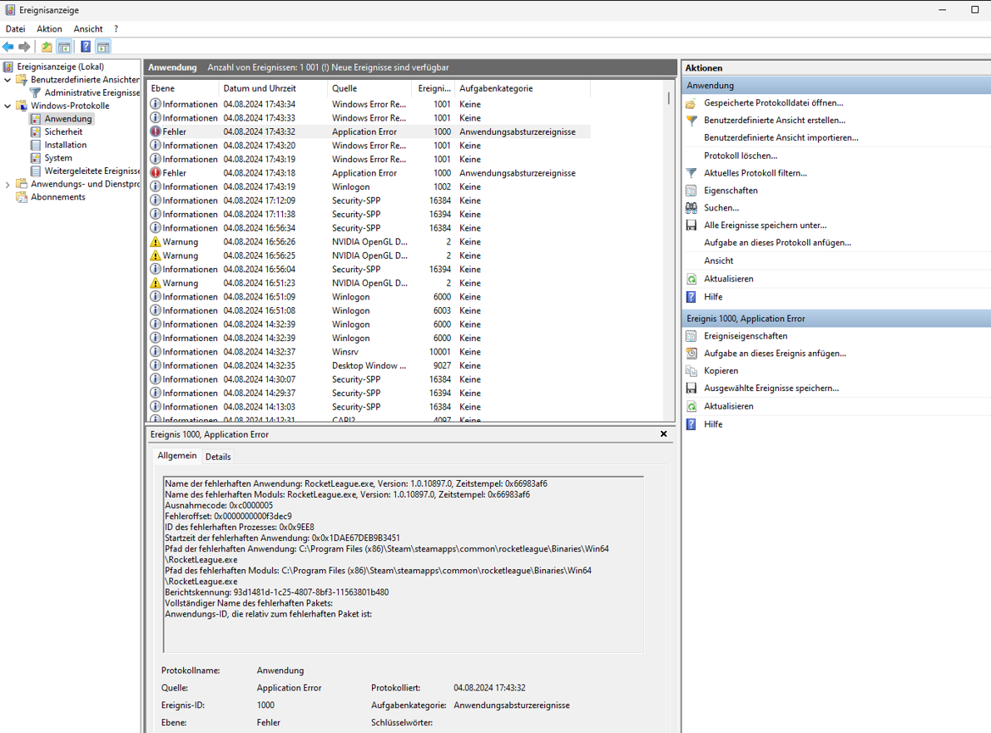
Task: Select System log in tree
Action: (x=58, y=158)
